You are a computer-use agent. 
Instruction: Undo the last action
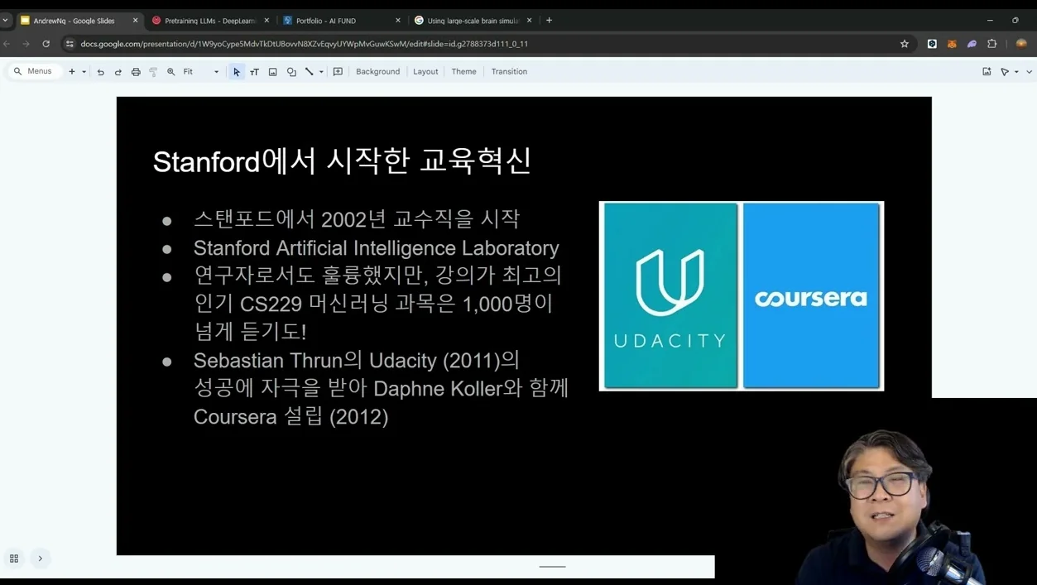(x=101, y=72)
